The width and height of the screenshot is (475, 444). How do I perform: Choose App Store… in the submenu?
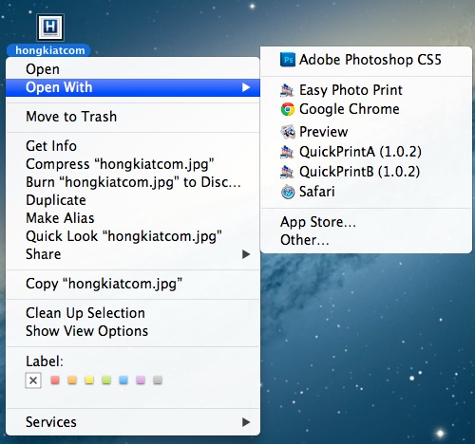click(366, 222)
